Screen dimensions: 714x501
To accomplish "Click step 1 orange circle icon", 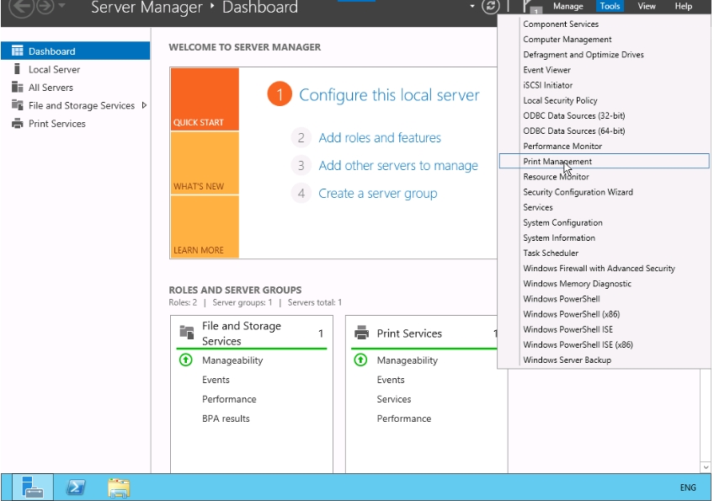I will point(280,94).
